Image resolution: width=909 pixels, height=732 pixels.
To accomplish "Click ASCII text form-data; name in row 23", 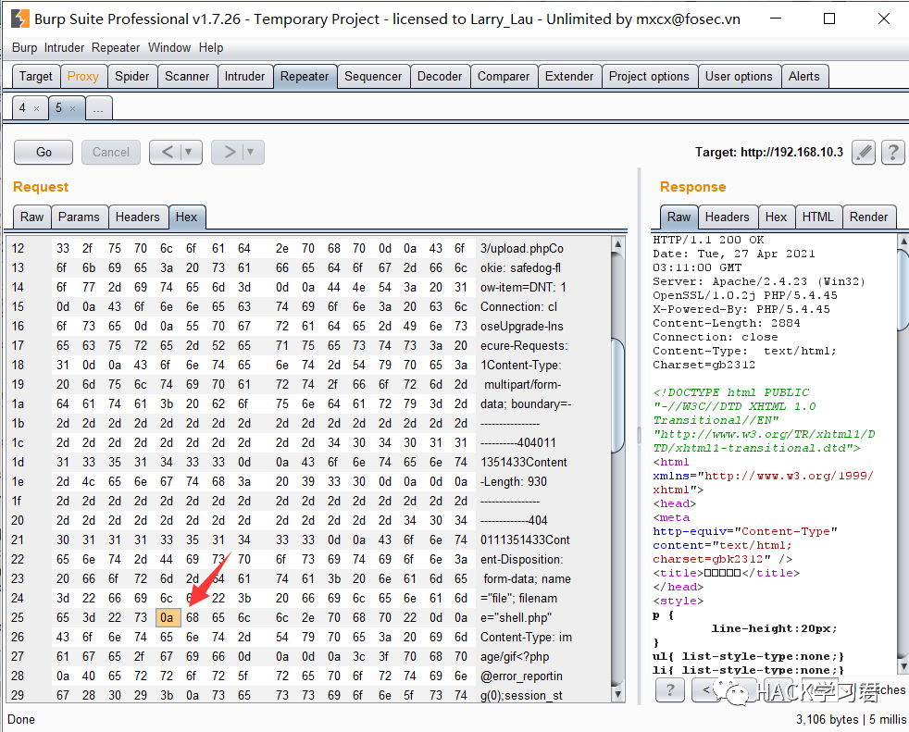I will (x=527, y=579).
